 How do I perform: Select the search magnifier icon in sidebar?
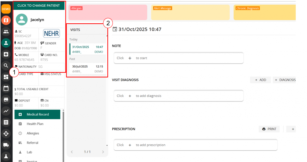click(x=6, y=66)
